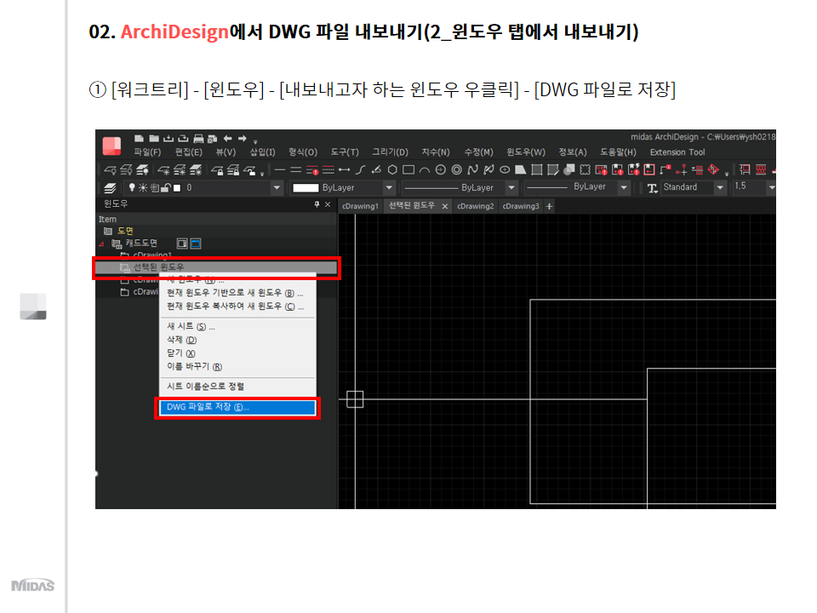Open the ByLayer color dropdown

tap(389, 187)
